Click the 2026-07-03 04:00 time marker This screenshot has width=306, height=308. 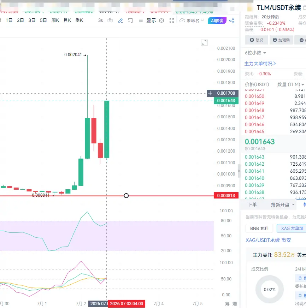[126, 304]
